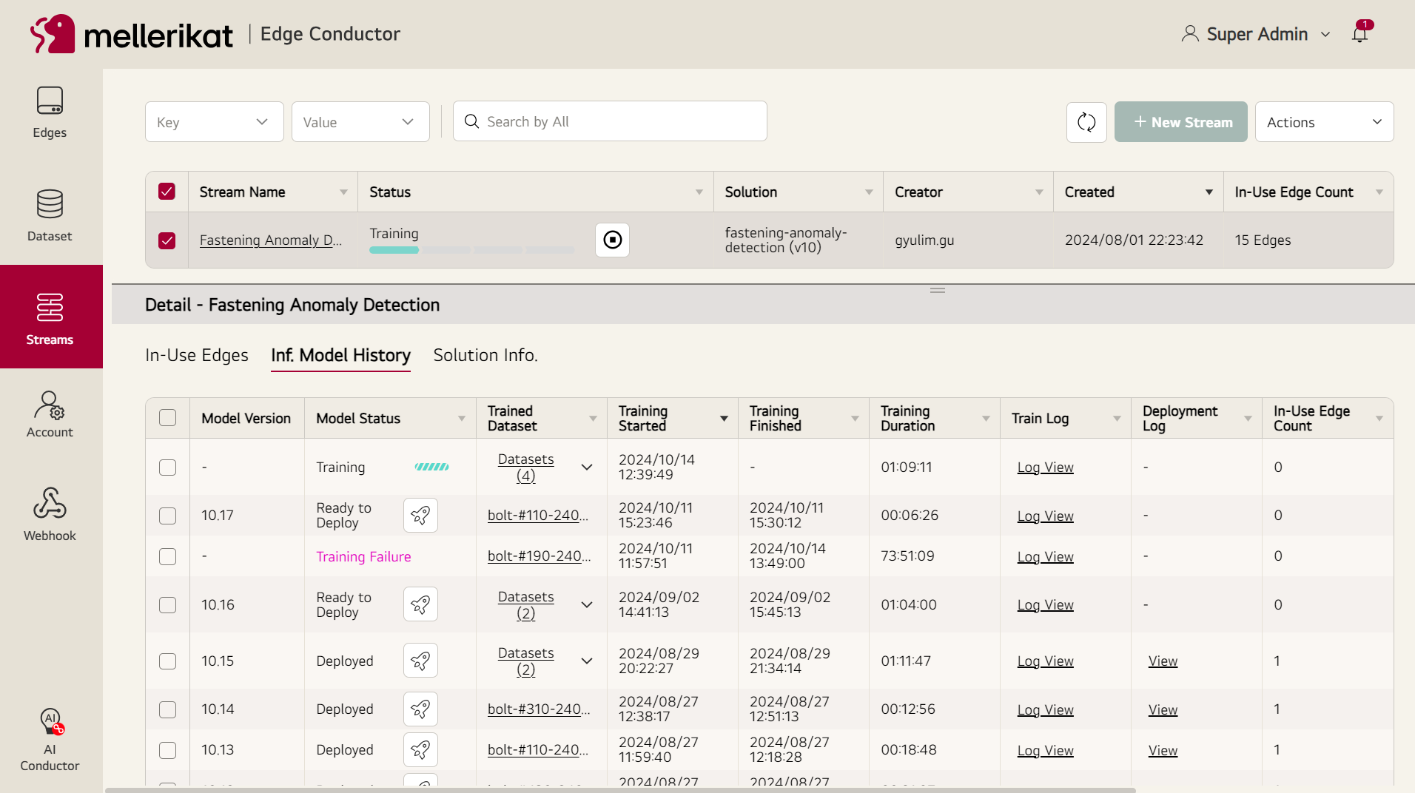Image resolution: width=1415 pixels, height=793 pixels.
Task: Toggle the select-all streams checkbox
Action: (x=167, y=192)
